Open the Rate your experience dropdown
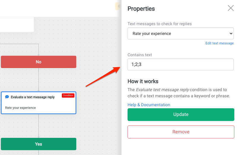This screenshot has height=155, width=237. click(181, 33)
